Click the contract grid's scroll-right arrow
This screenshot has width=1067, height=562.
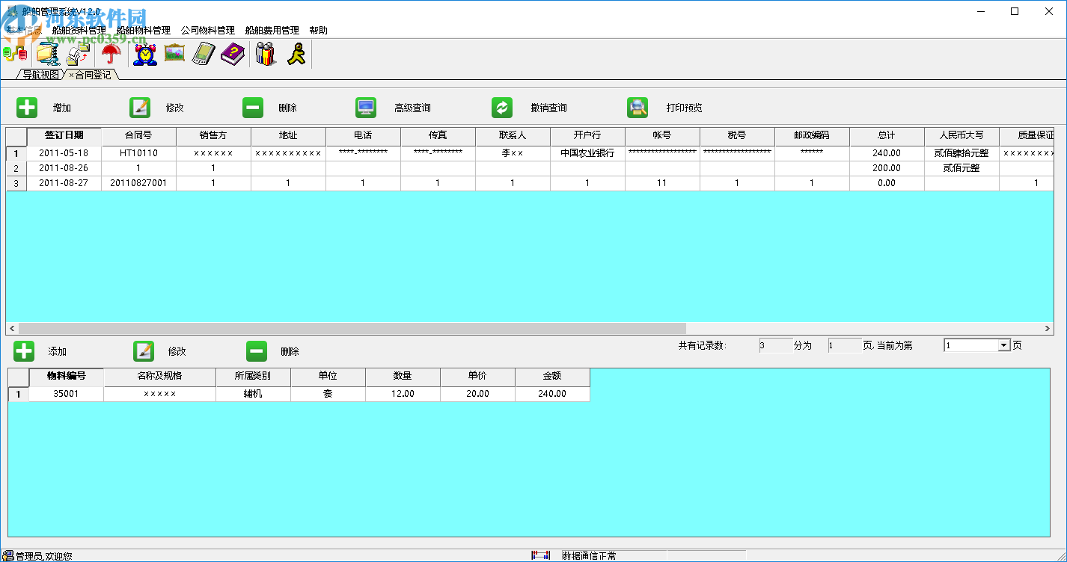click(1048, 328)
